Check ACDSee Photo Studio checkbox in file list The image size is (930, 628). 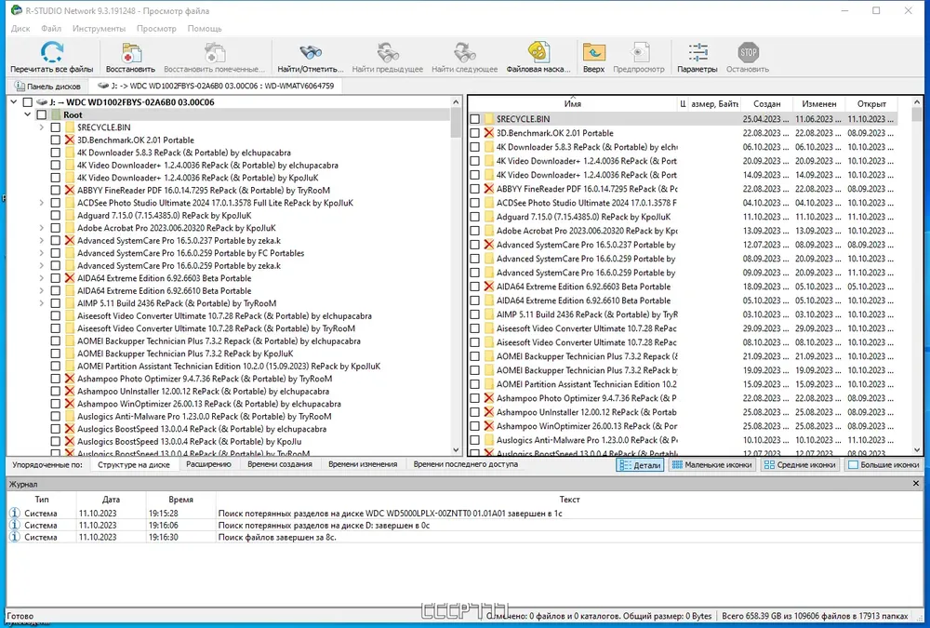pos(474,203)
